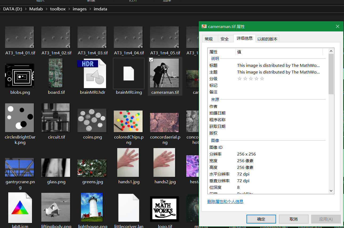Select the littlecoriver.lan file icon
The image size is (344, 228).
coord(129,208)
